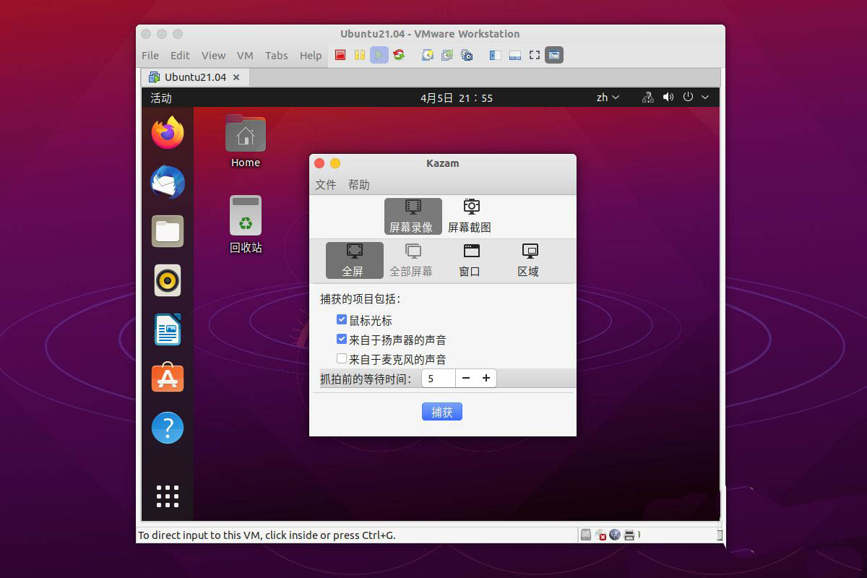Open the zh input language dropdown
The height and width of the screenshot is (578, 867).
point(607,98)
